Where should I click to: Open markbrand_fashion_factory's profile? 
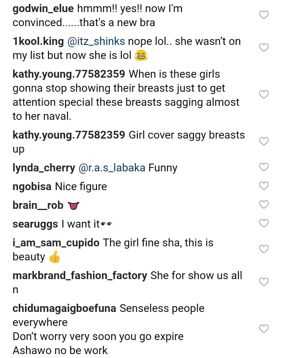[80, 276]
